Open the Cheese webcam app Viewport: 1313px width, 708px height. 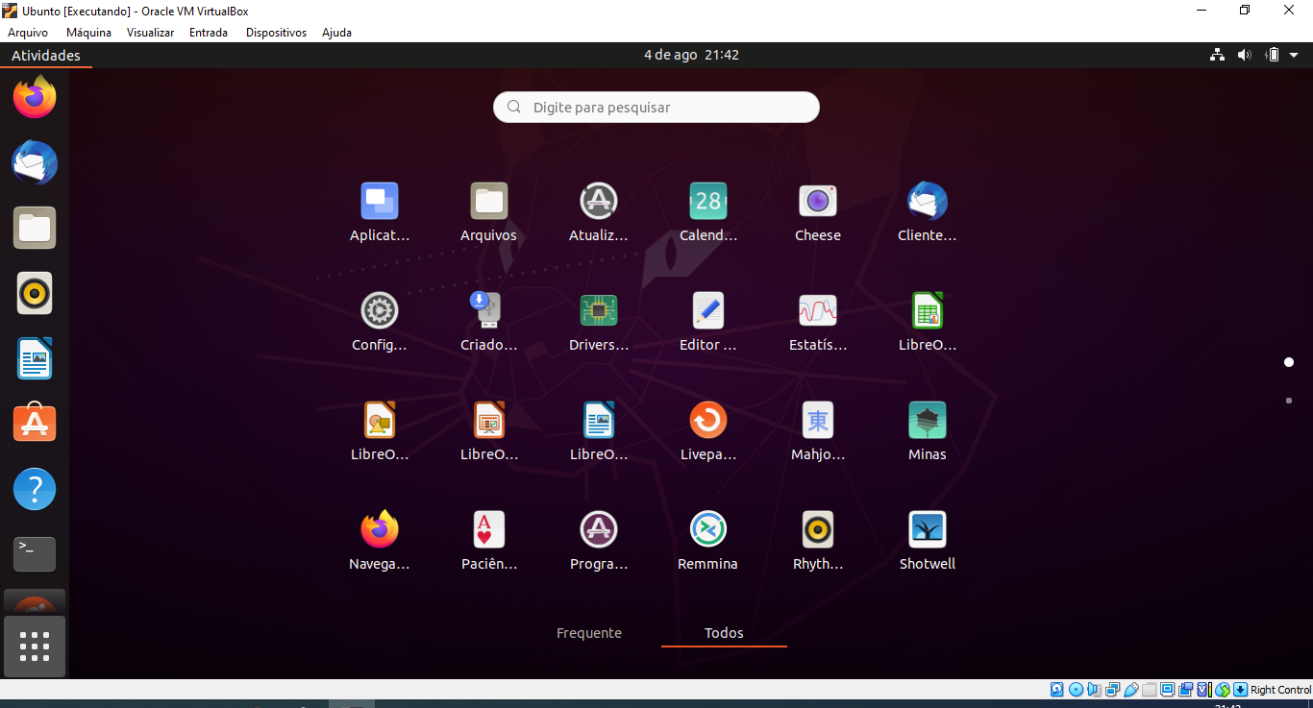click(817, 203)
